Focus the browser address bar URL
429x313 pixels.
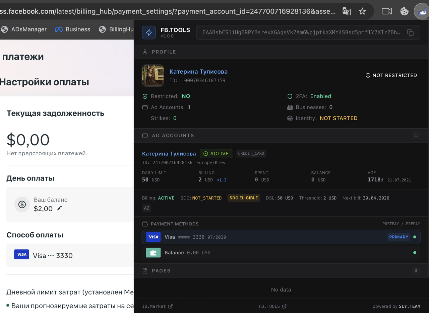click(x=168, y=11)
